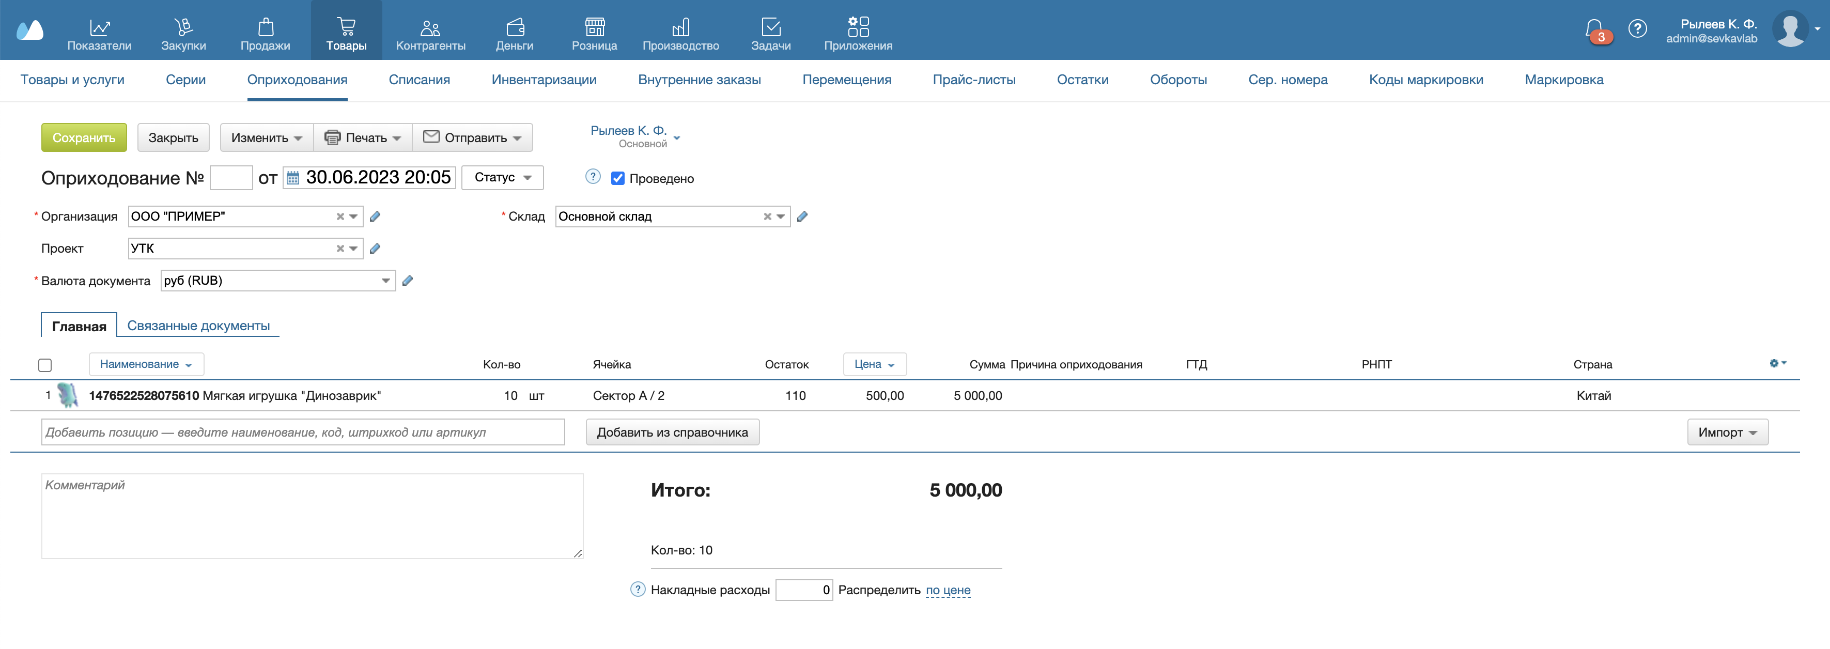Image resolution: width=1830 pixels, height=649 pixels.
Task: Open the calendar icon by the date
Action: coord(292,178)
